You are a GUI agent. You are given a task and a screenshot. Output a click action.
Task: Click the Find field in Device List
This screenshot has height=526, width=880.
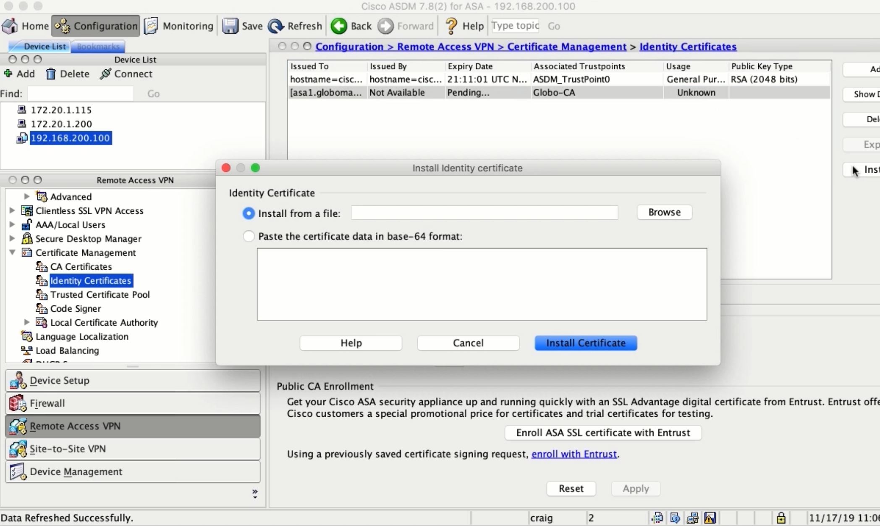pos(81,93)
